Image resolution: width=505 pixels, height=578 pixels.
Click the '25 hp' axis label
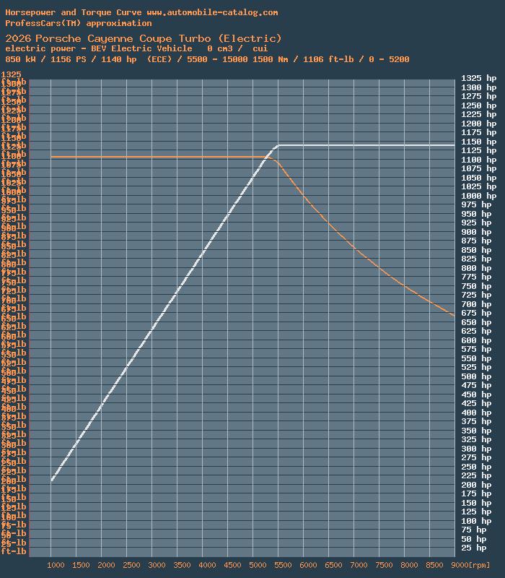point(474,548)
